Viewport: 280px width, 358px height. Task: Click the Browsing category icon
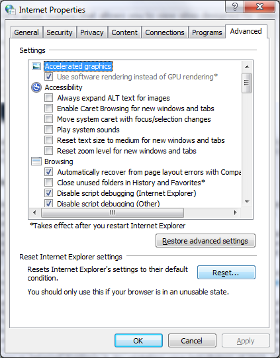(36, 161)
